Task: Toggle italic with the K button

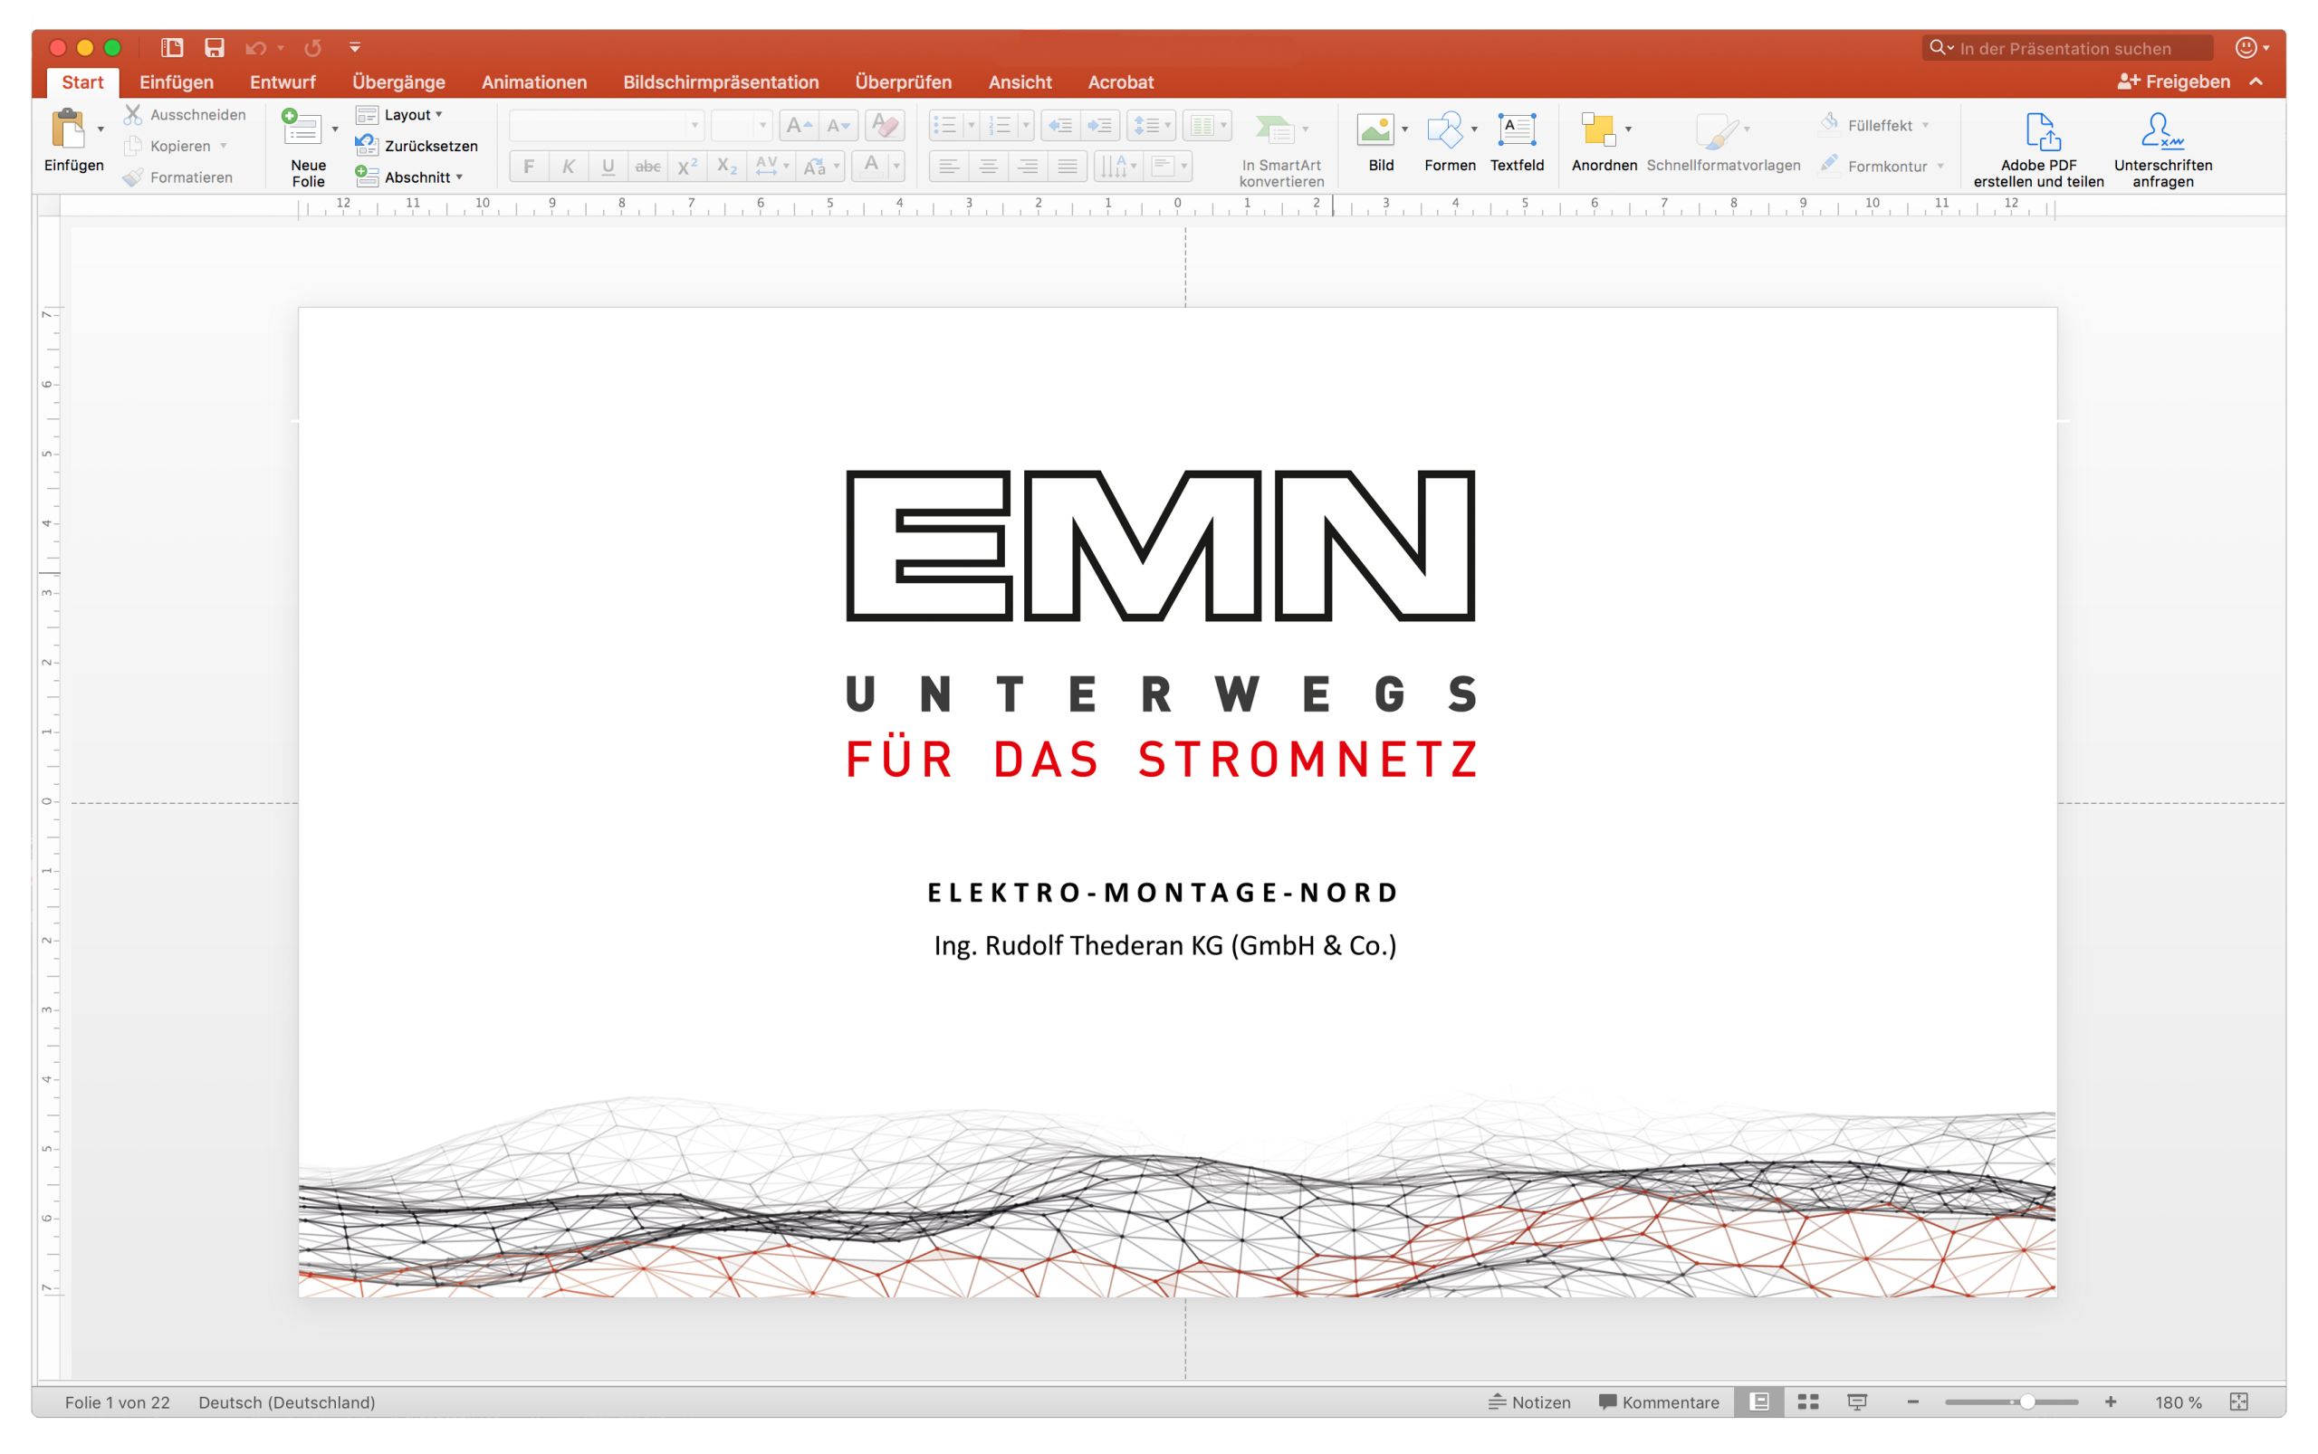Action: tap(569, 167)
